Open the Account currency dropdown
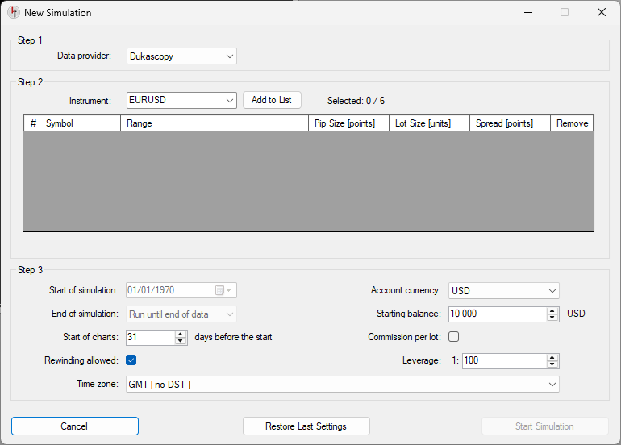Viewport: 621px width, 445px height. tap(504, 290)
